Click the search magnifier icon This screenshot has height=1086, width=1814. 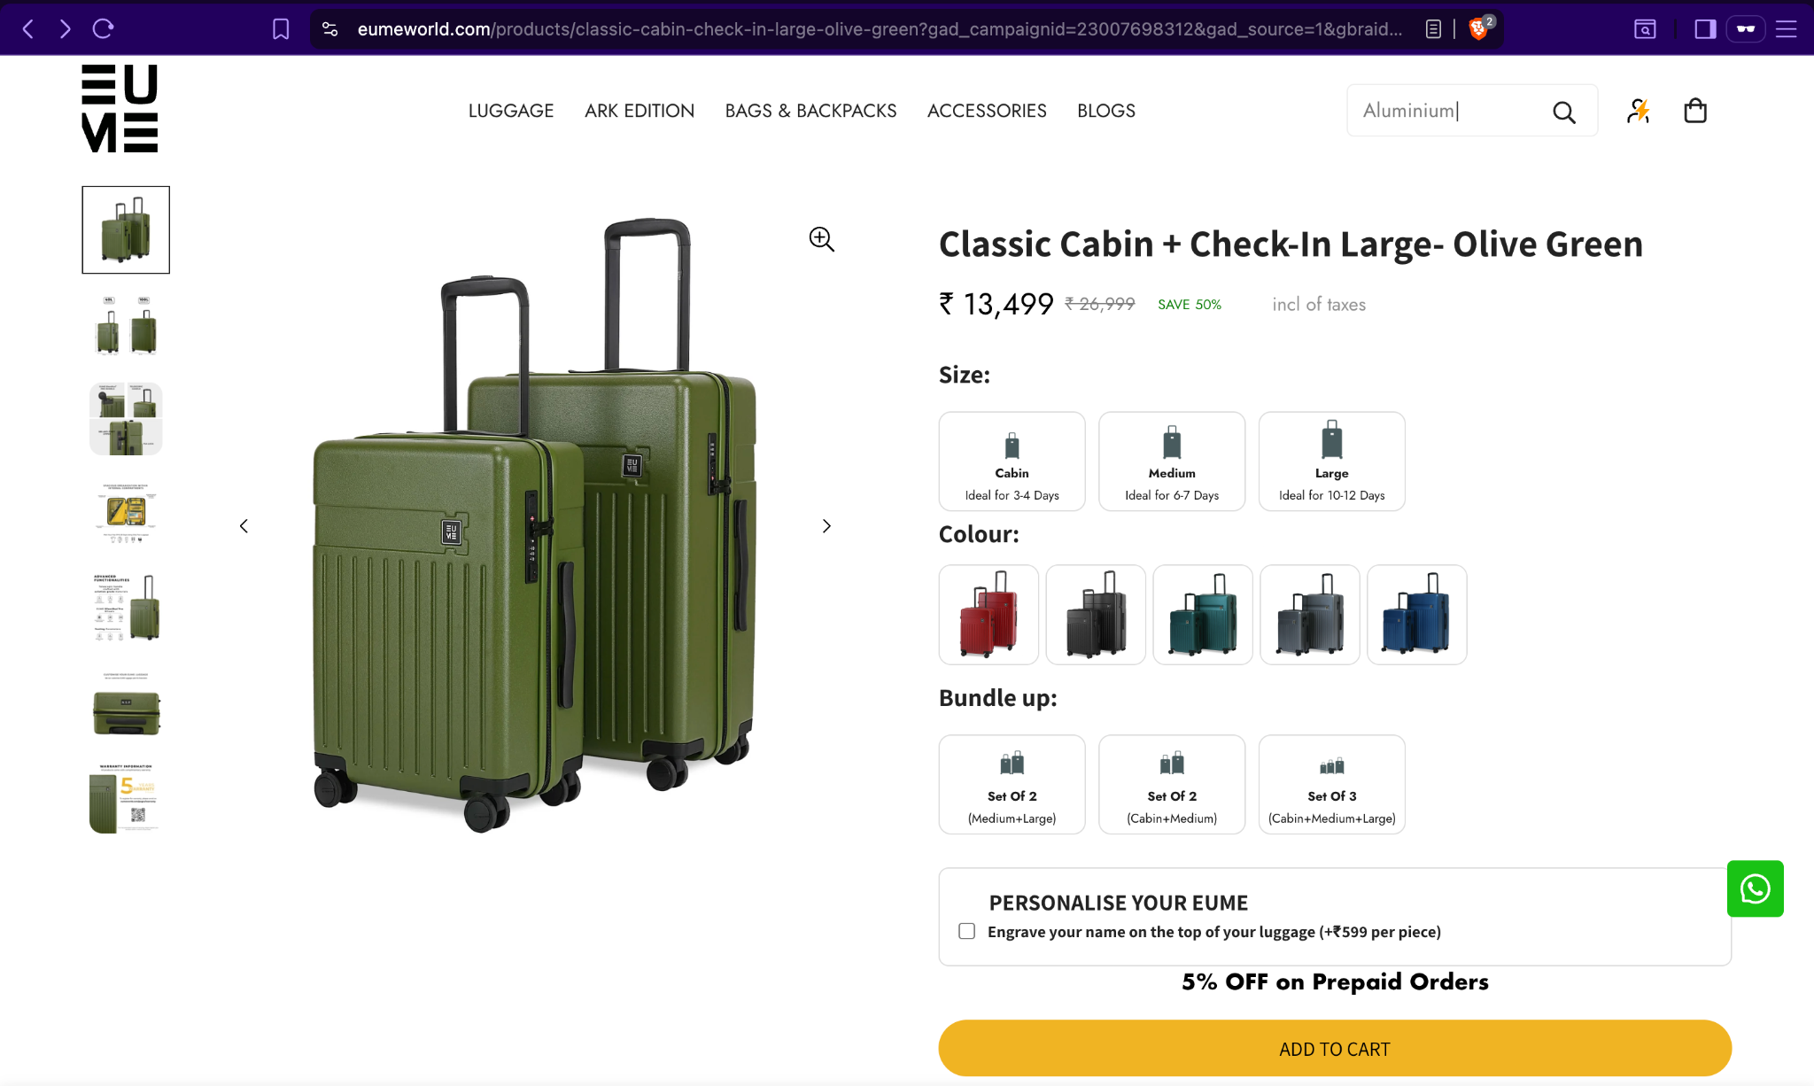click(1563, 112)
